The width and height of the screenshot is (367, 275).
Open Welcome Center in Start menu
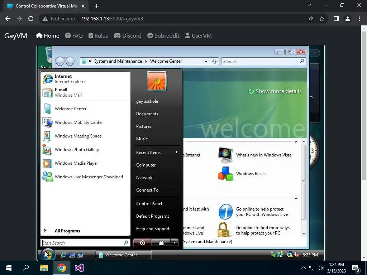point(85,109)
